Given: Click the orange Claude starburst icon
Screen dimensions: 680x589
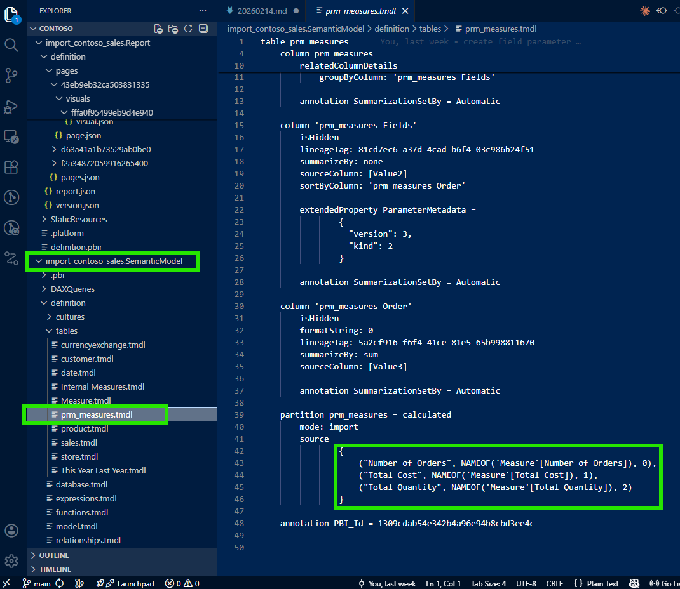Looking at the screenshot, I should (x=645, y=10).
